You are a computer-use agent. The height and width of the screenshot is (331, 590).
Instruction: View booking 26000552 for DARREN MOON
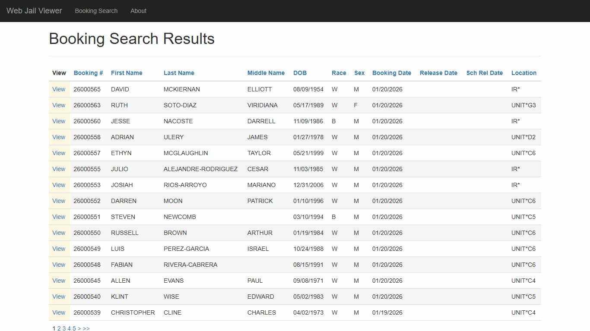[x=59, y=201]
